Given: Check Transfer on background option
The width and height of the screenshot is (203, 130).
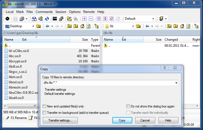Looking at the screenshot, I should [44, 113].
